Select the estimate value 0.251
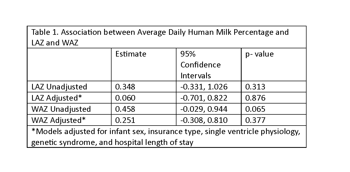Viewport: 350px width, 172px height. (x=125, y=120)
